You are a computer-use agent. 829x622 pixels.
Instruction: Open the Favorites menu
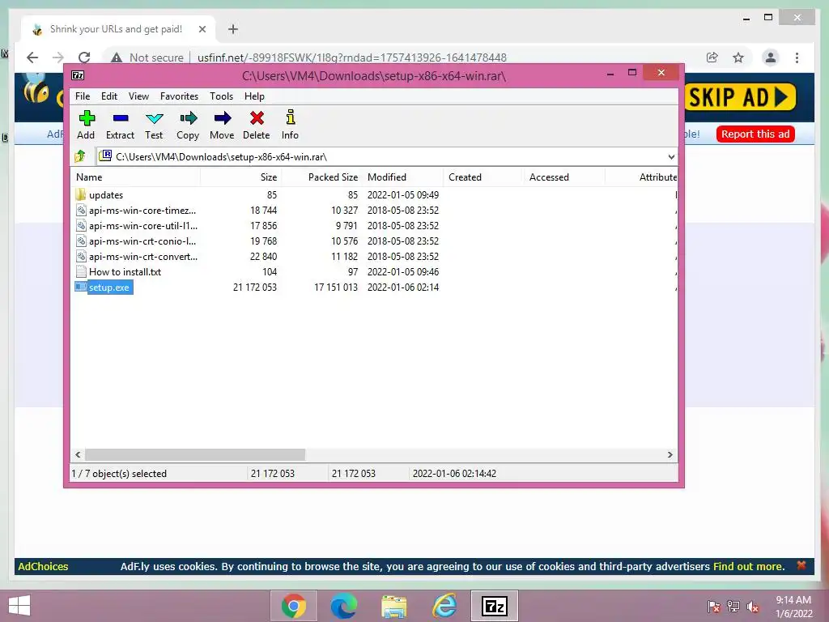click(x=179, y=96)
